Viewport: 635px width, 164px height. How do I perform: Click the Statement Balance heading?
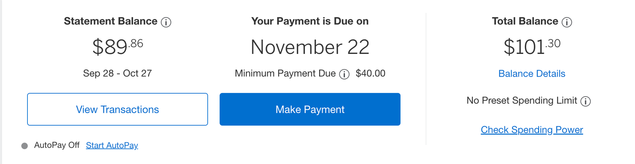[110, 21]
